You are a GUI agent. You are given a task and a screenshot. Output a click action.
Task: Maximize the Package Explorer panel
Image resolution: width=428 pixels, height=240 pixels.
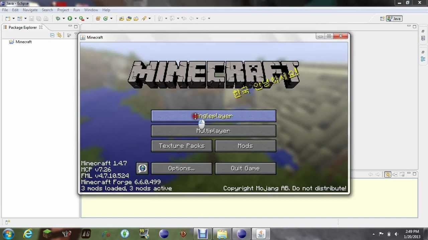(76, 26)
